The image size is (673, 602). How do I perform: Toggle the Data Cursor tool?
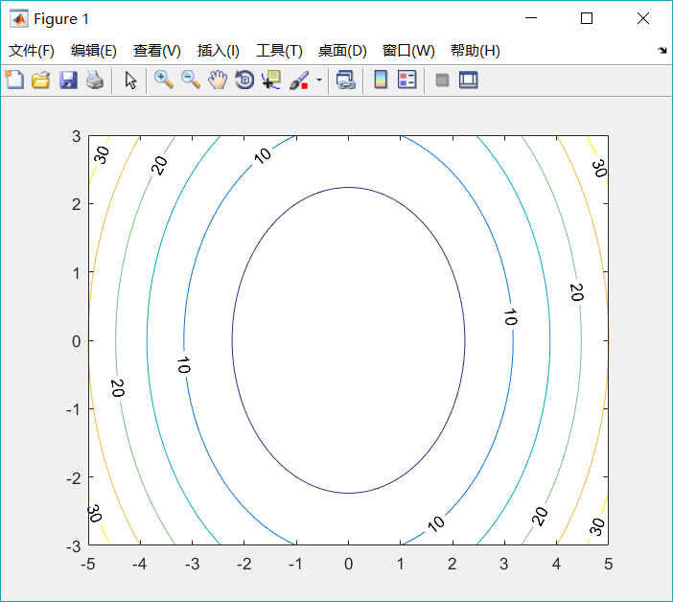(x=271, y=81)
